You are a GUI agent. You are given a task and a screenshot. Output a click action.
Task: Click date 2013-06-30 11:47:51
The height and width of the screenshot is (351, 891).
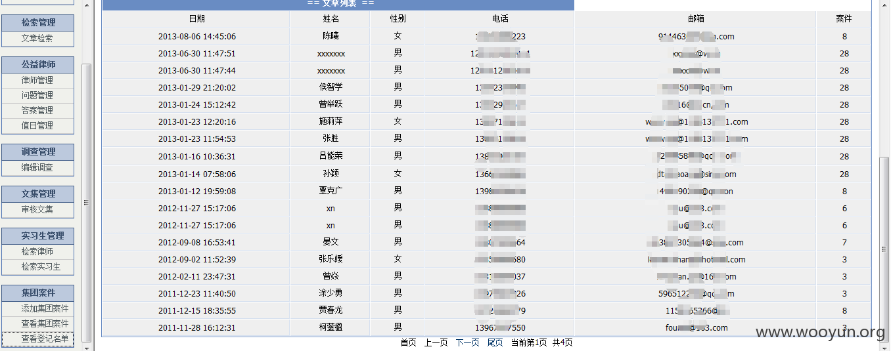pos(196,54)
